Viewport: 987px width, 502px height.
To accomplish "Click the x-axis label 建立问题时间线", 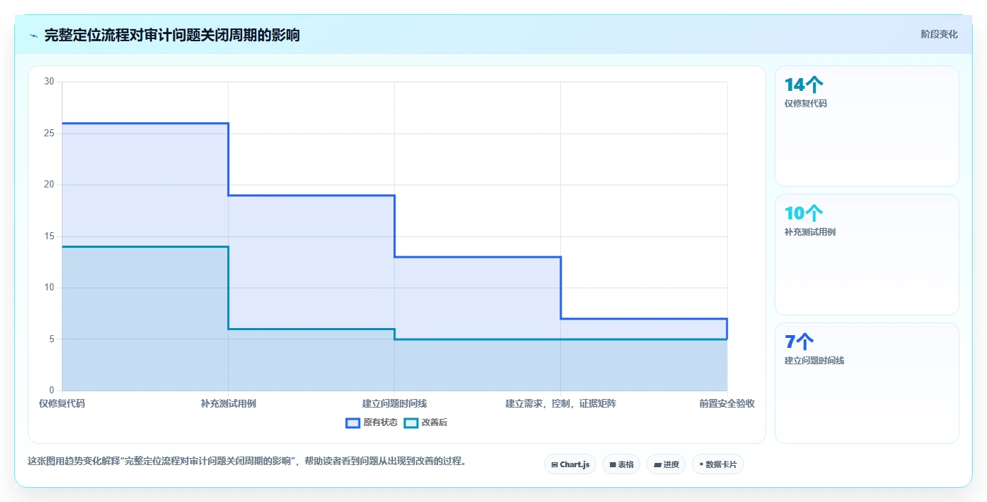I will [394, 403].
